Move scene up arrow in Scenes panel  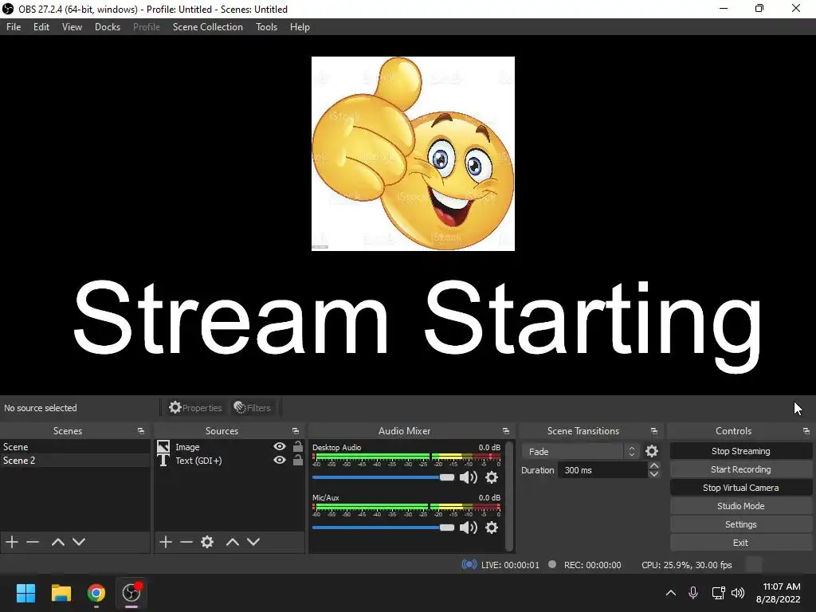tap(57, 542)
